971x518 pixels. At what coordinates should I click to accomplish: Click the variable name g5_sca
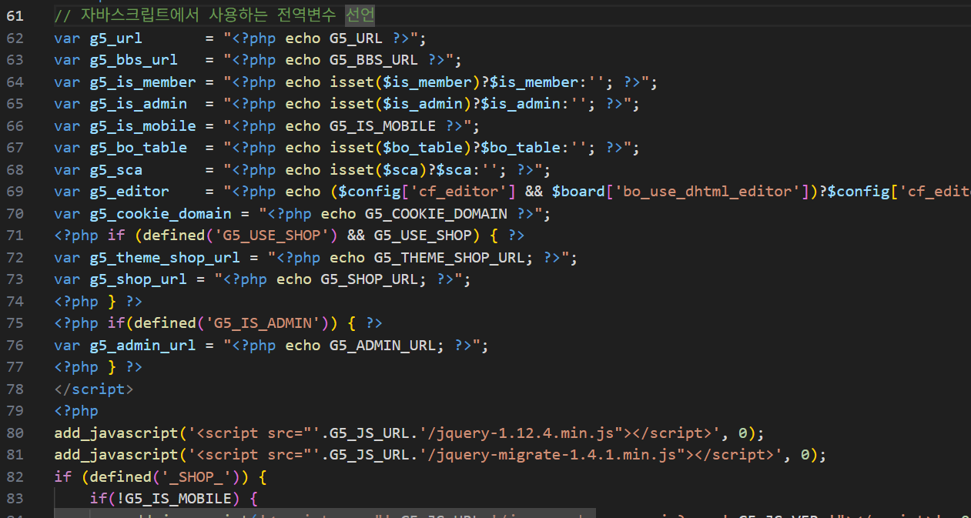pos(116,169)
